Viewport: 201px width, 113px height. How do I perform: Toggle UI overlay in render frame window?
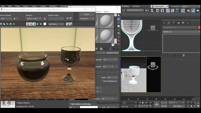tap(68, 24)
